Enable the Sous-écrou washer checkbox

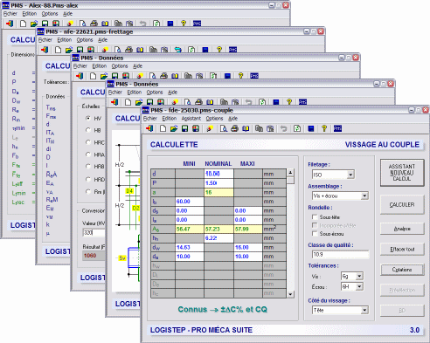(315, 234)
